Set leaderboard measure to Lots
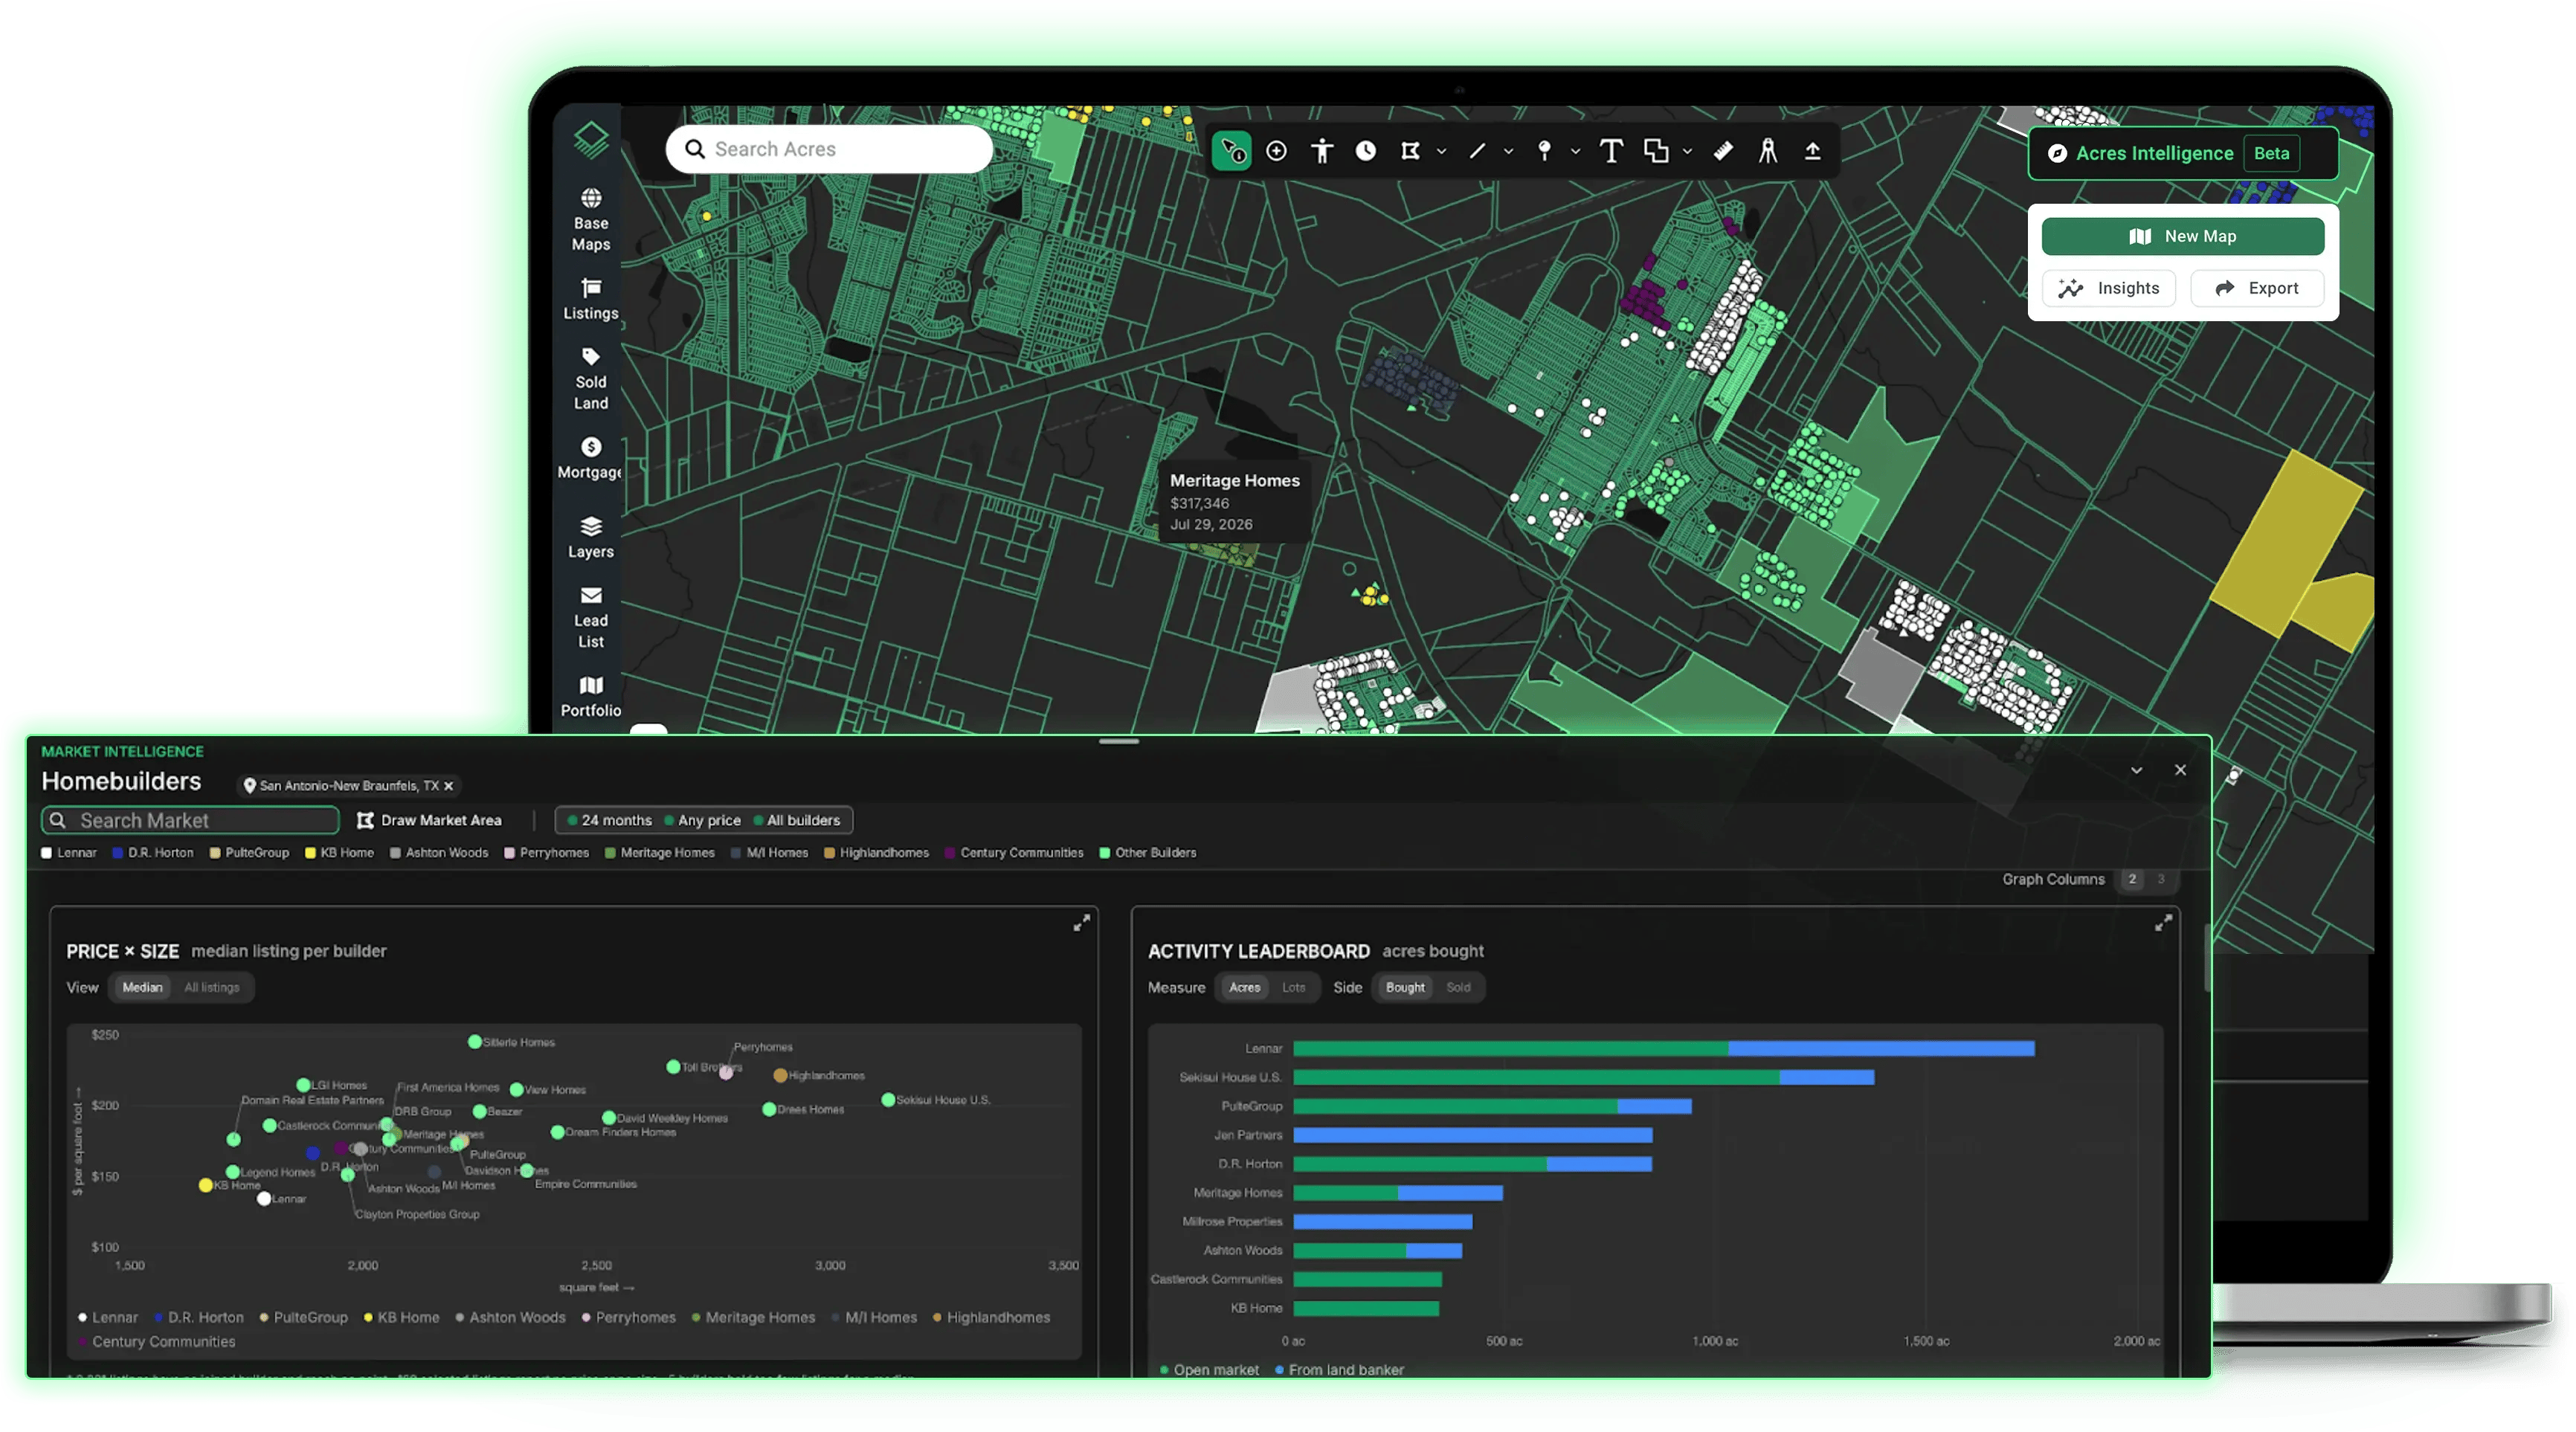Screen dimensions: 2576x1432 click(x=1294, y=988)
